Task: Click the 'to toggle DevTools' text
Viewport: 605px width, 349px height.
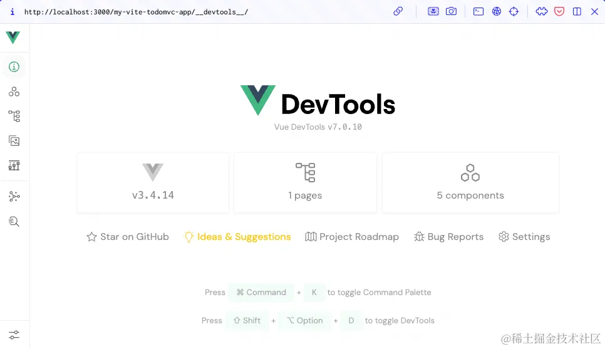Action: [400, 320]
